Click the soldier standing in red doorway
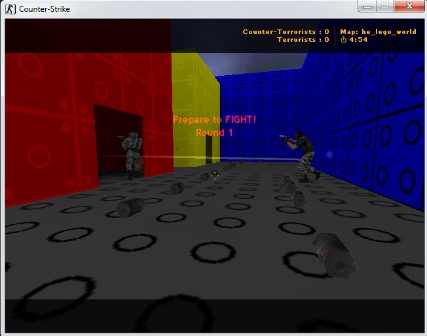Screen dimensions: 427x336 (x=132, y=156)
